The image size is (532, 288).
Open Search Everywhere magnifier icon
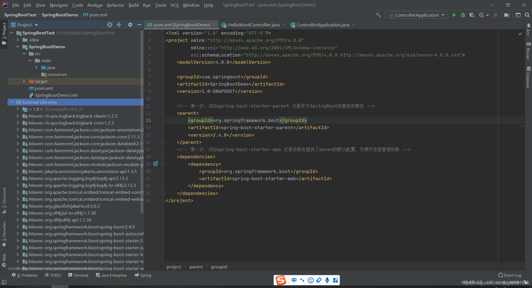(x=527, y=15)
